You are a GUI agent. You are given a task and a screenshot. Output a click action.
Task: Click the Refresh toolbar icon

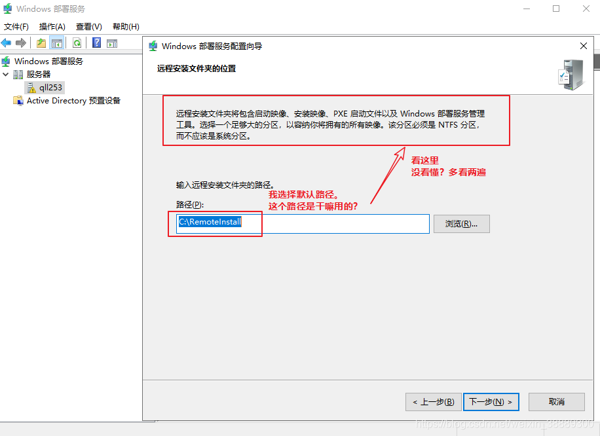[77, 43]
